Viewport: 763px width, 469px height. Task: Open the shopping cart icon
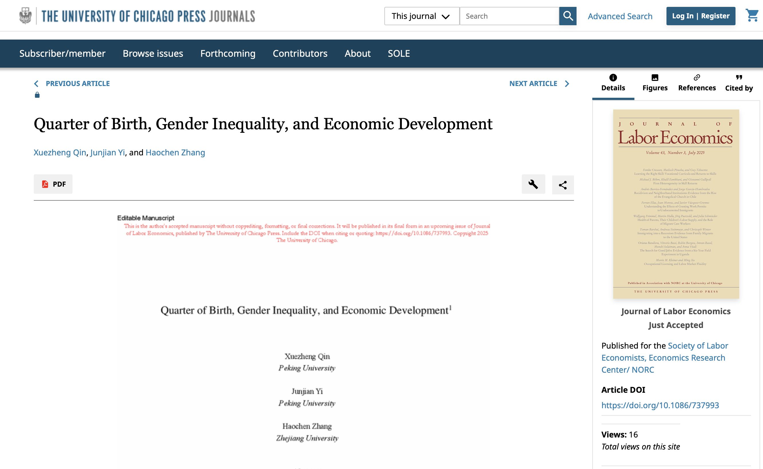(752, 15)
